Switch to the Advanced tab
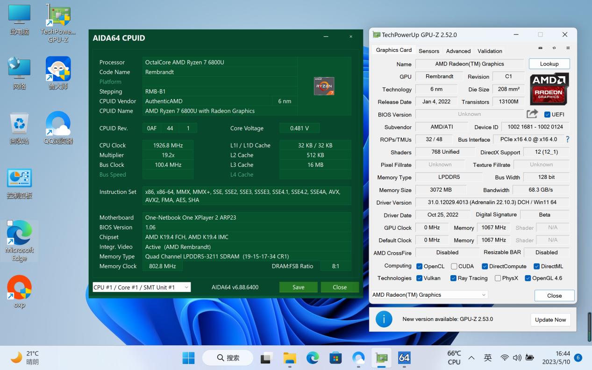 coord(458,51)
